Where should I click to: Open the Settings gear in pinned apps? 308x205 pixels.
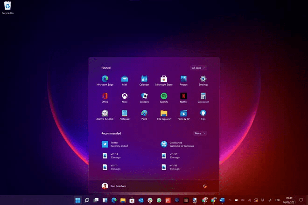coord(203,80)
